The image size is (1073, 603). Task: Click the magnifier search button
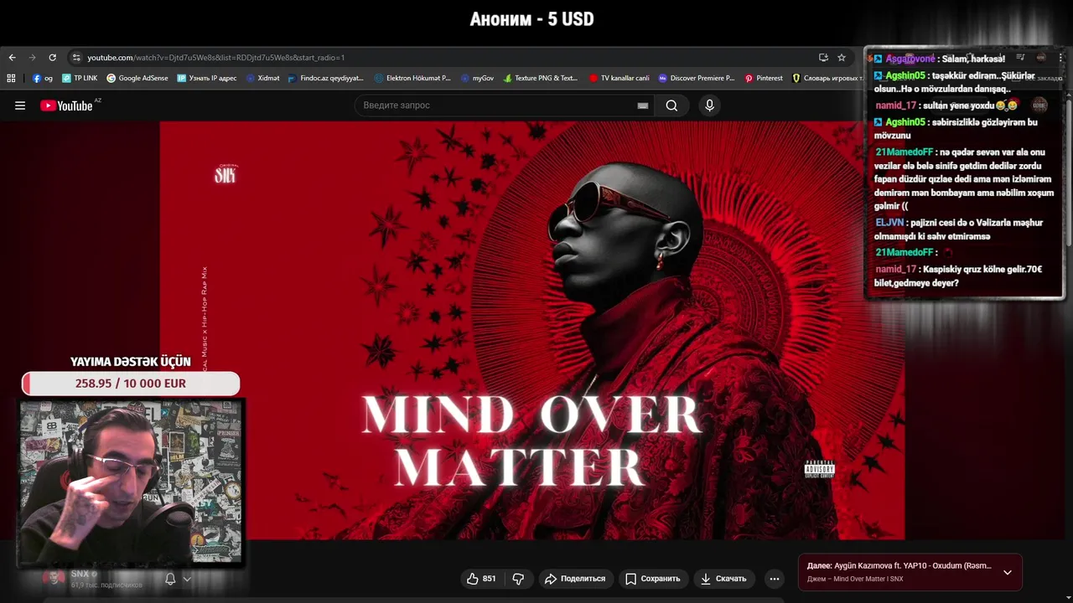[x=671, y=106]
